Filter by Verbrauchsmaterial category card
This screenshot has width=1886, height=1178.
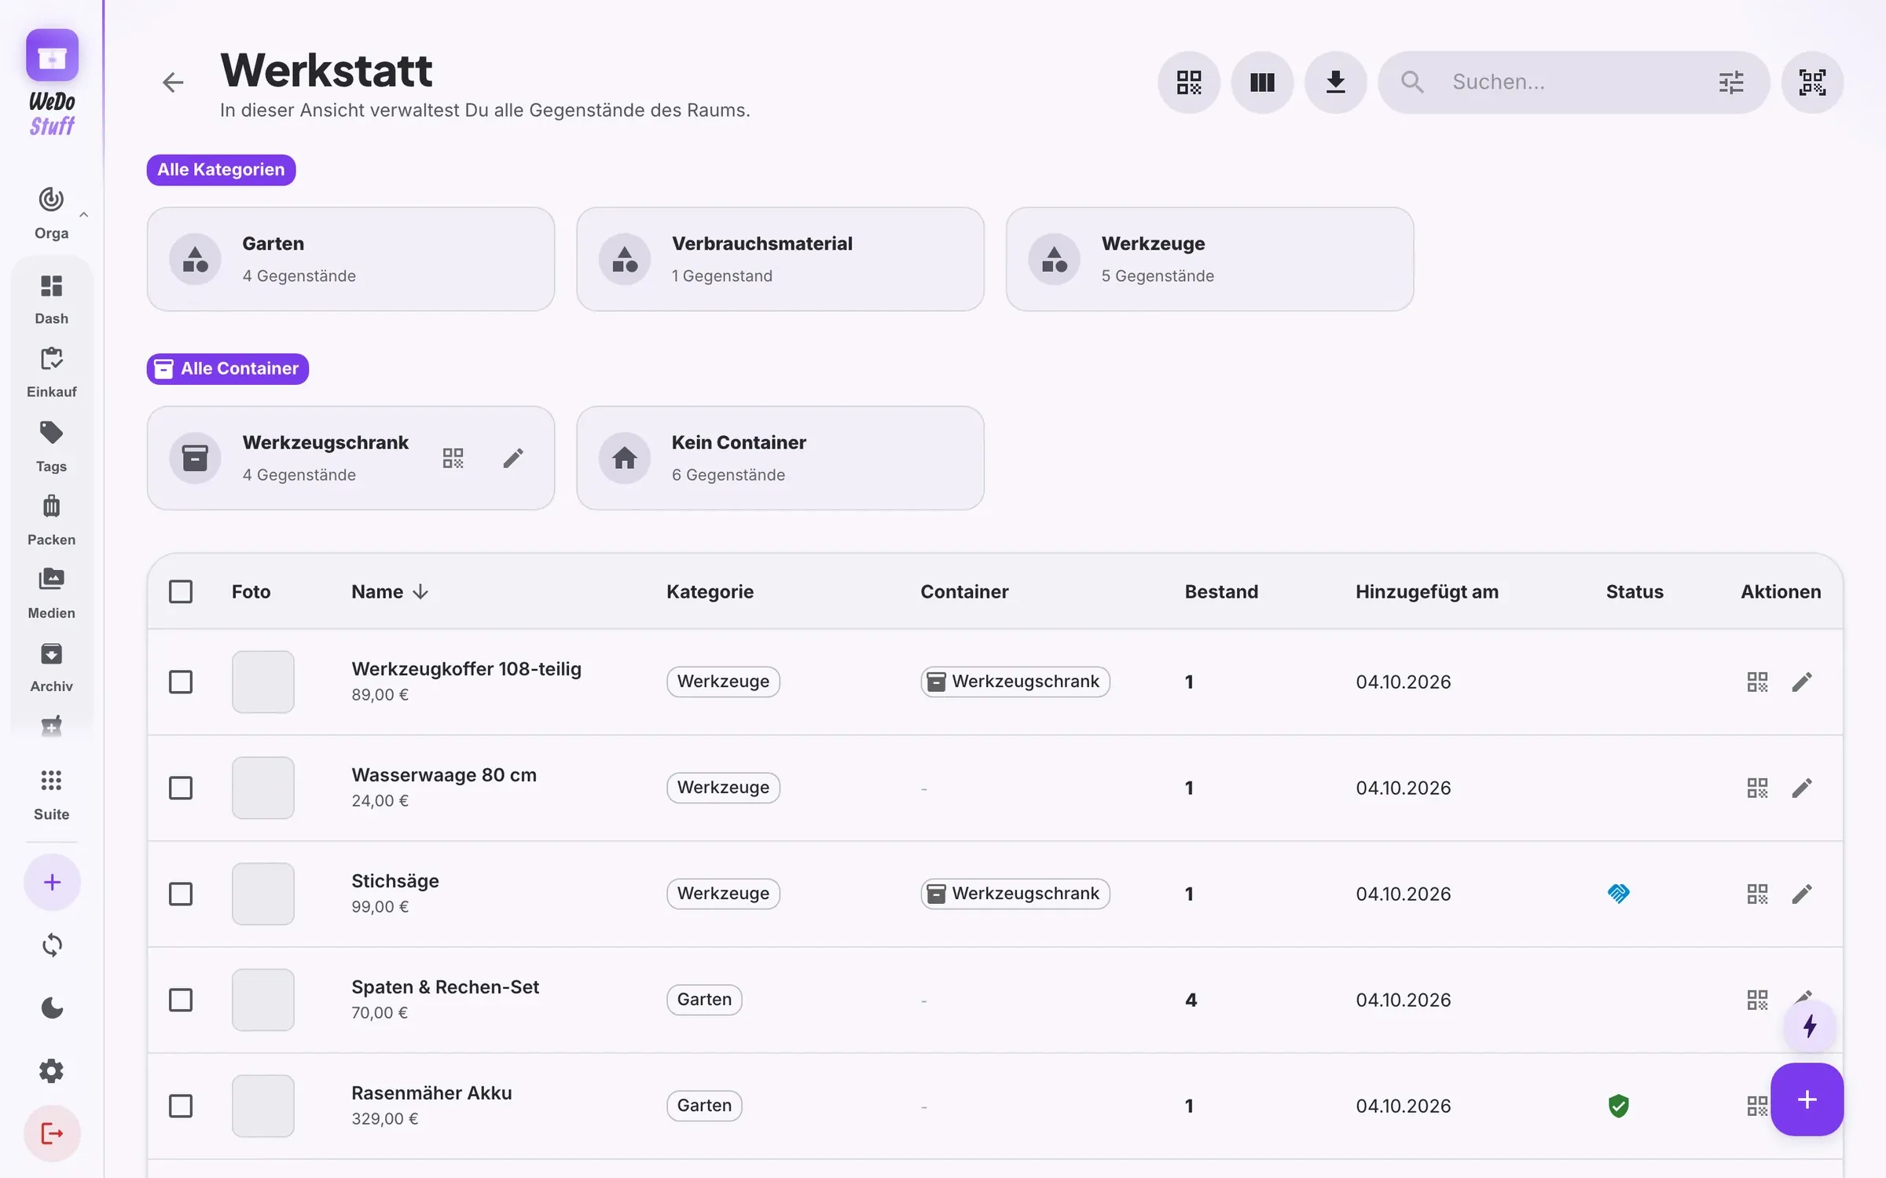click(780, 259)
